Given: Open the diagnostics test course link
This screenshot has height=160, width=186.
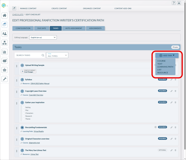Looking at the screenshot, I should pyautogui.click(x=34, y=143).
